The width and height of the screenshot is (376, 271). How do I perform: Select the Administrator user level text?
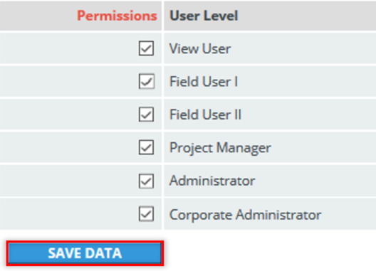pos(212,181)
